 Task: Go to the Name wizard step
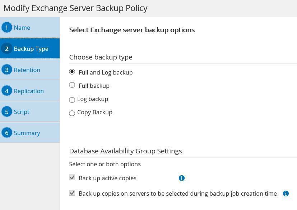22,28
